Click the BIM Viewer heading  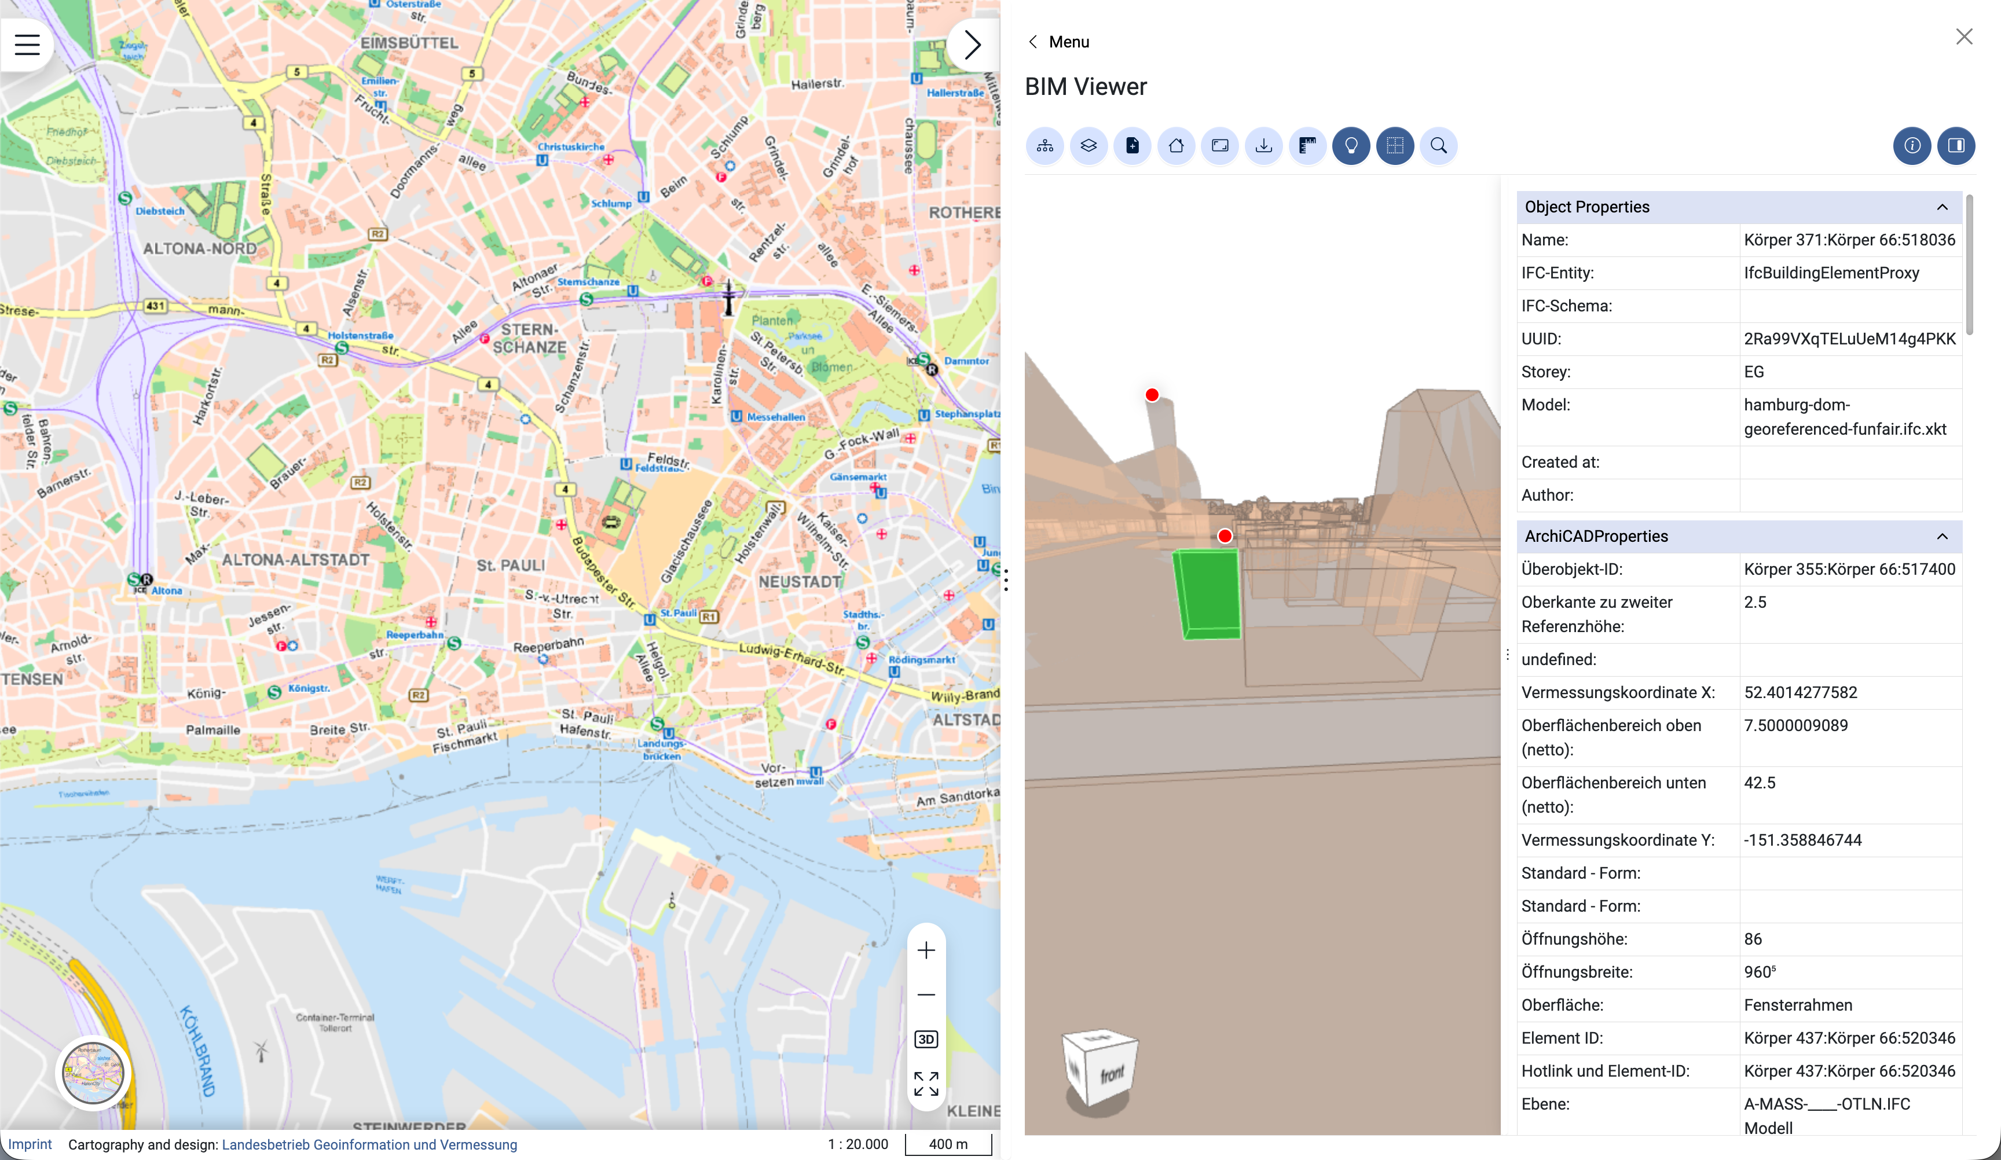[x=1086, y=87]
